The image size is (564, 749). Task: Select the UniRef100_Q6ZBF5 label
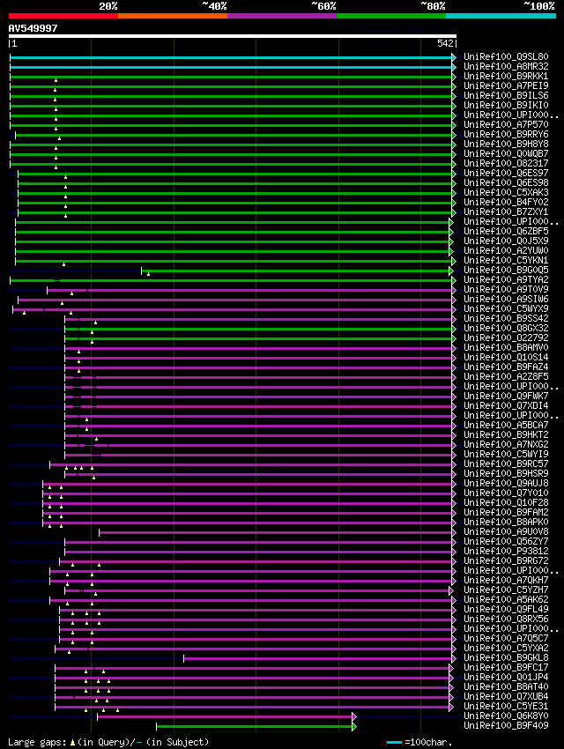coord(506,231)
